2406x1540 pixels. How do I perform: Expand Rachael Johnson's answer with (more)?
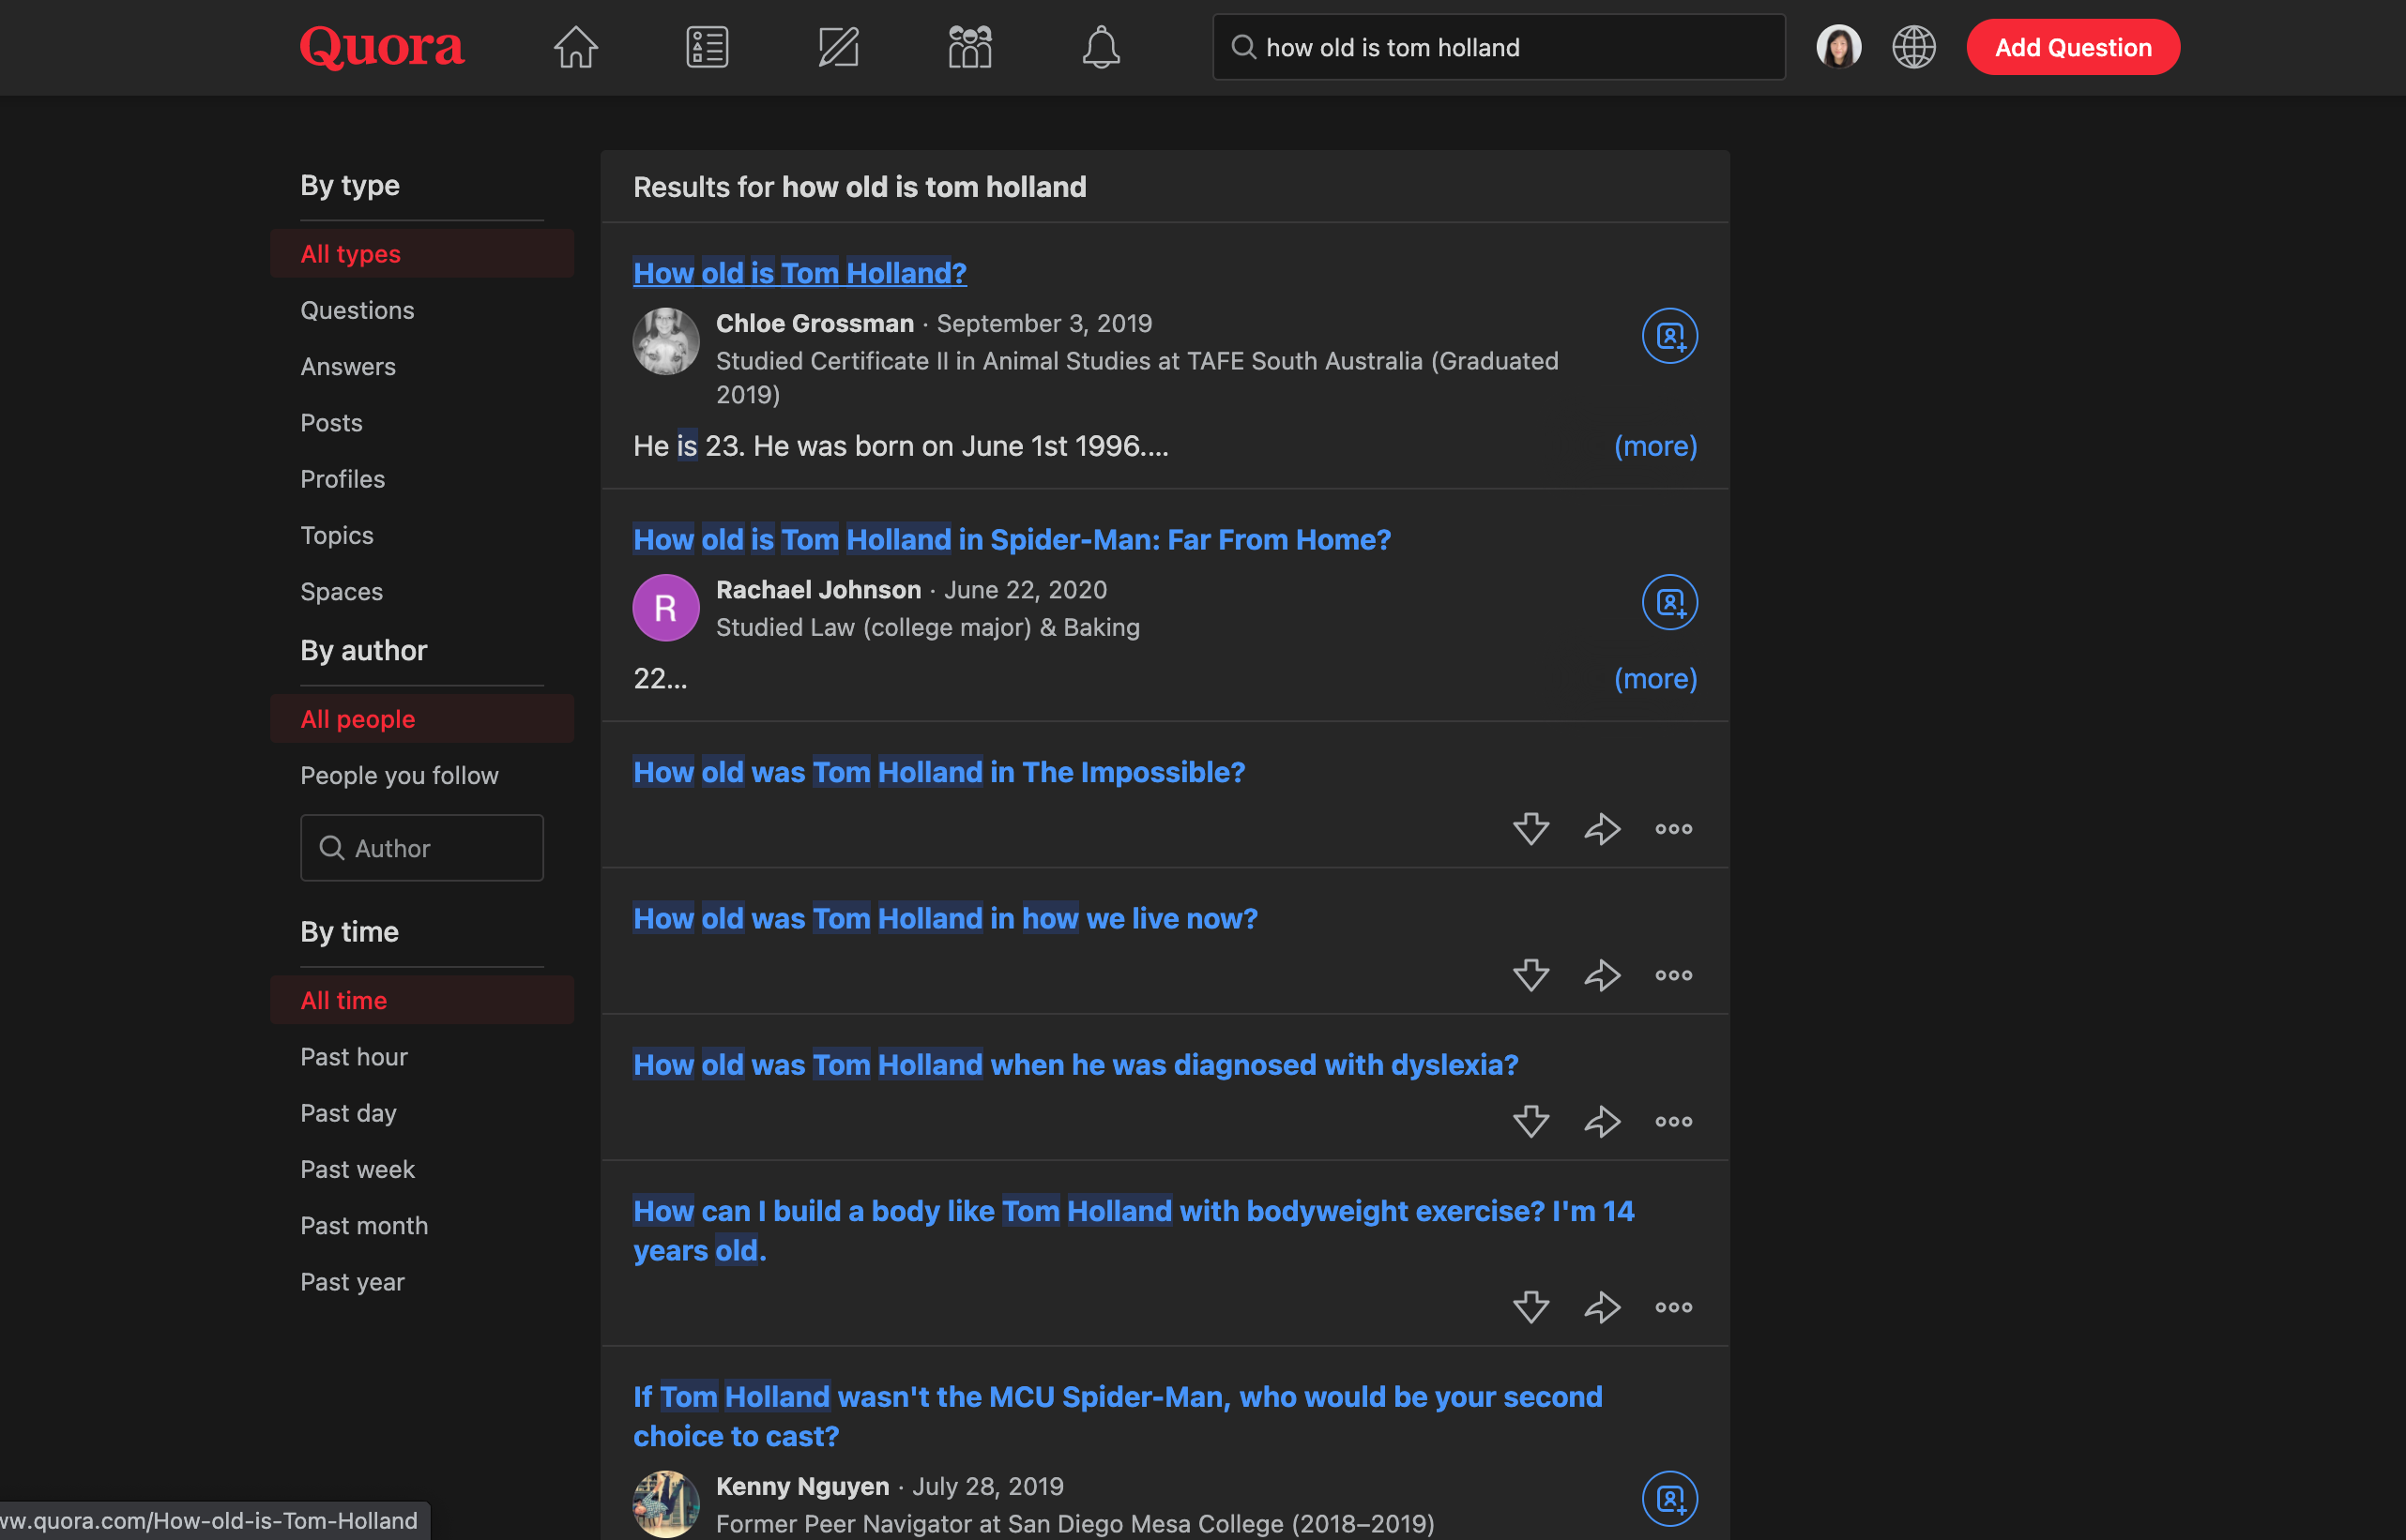click(x=1654, y=678)
